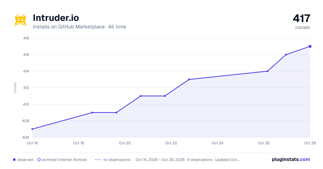323x169 pixels.
Task: Click the date range and observations footer text
Action: (x=187, y=160)
